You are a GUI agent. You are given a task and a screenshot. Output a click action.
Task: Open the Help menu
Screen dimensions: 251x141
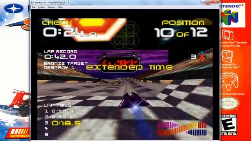pos(60,7)
